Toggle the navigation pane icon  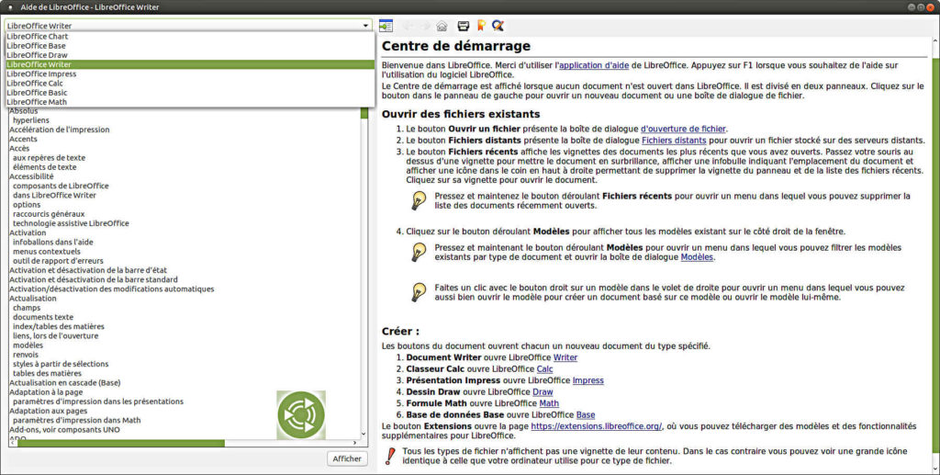coord(386,26)
